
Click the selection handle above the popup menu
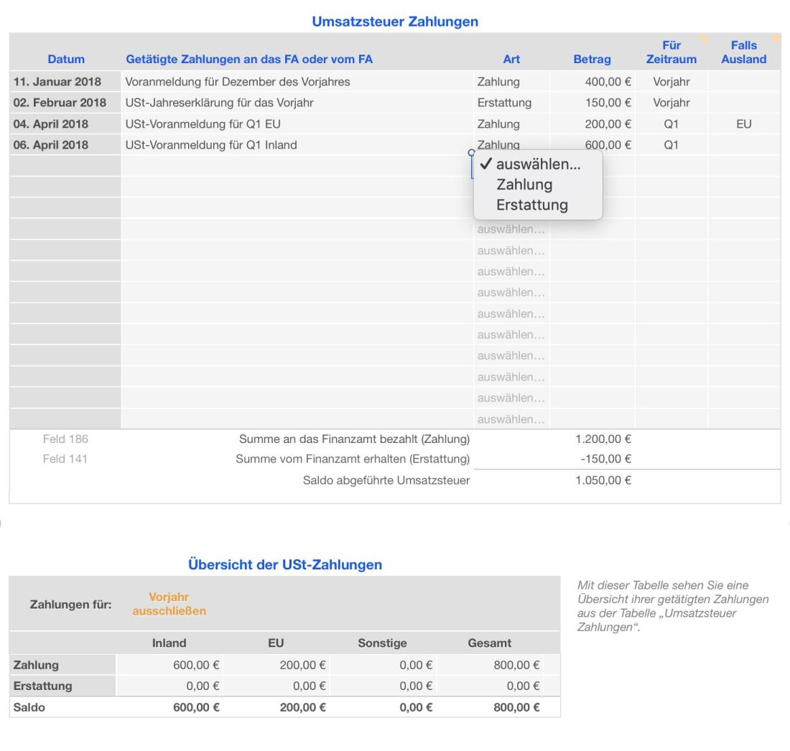471,152
